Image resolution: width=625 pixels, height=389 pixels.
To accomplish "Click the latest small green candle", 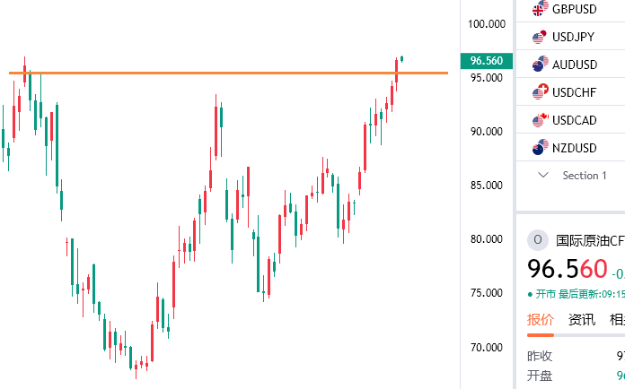I will tap(401, 59).
